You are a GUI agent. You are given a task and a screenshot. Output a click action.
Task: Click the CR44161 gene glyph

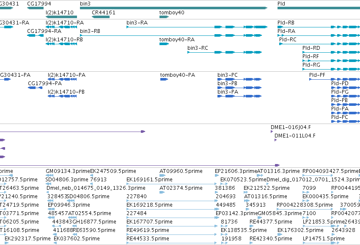[101, 17]
